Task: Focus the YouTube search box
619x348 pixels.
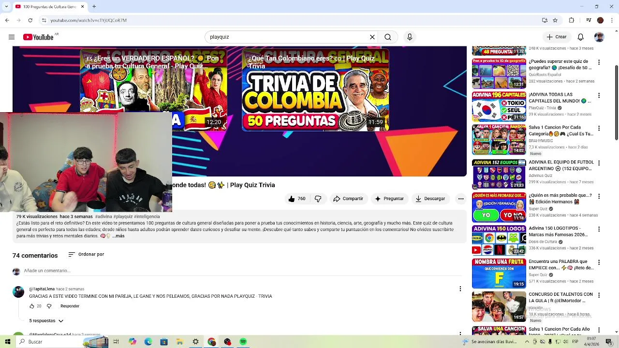Action: click(288, 37)
